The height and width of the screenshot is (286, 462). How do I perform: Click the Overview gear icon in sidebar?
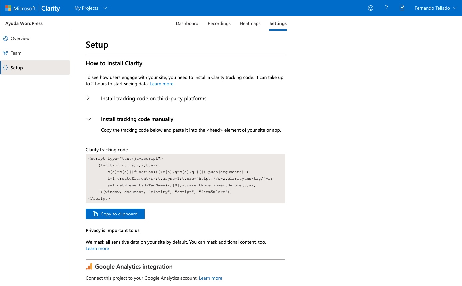coord(5,38)
